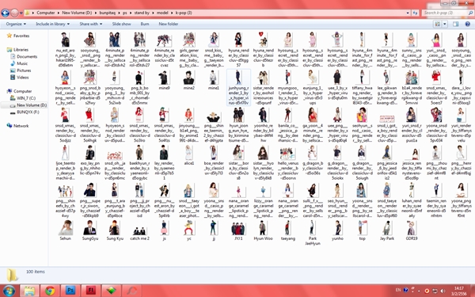Viewport: 475px width, 297px height.
Task: Click the Search k-pop input field
Action: 445,13
